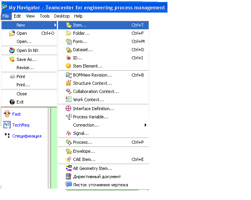This screenshot has height=200, width=251.
Task: Click the Alt Geometry Item icon
Action: [69, 168]
